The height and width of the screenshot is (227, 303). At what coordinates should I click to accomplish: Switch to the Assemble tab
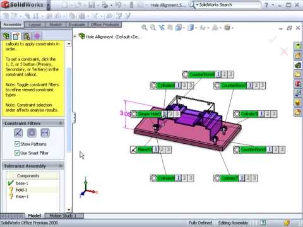12,25
